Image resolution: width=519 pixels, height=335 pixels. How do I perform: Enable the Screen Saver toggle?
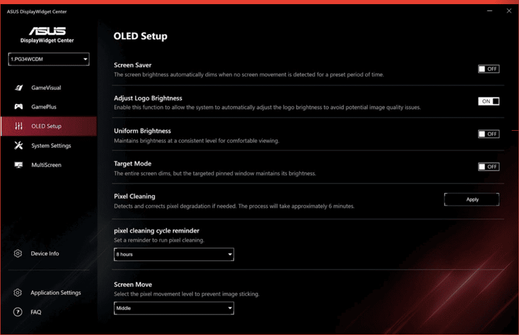(488, 68)
